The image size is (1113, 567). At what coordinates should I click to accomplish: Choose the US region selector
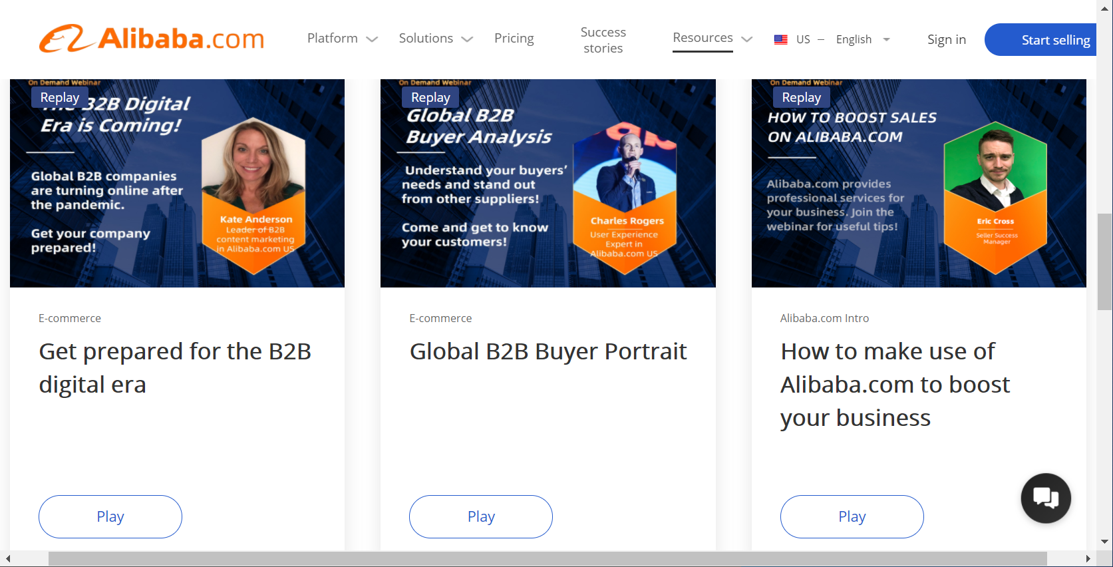(x=803, y=39)
